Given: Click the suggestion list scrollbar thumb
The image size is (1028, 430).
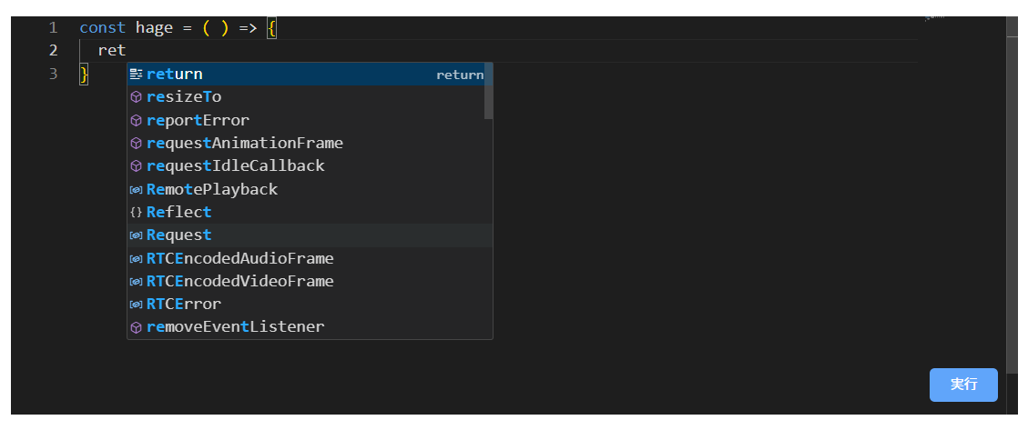Looking at the screenshot, I should pos(488,91).
